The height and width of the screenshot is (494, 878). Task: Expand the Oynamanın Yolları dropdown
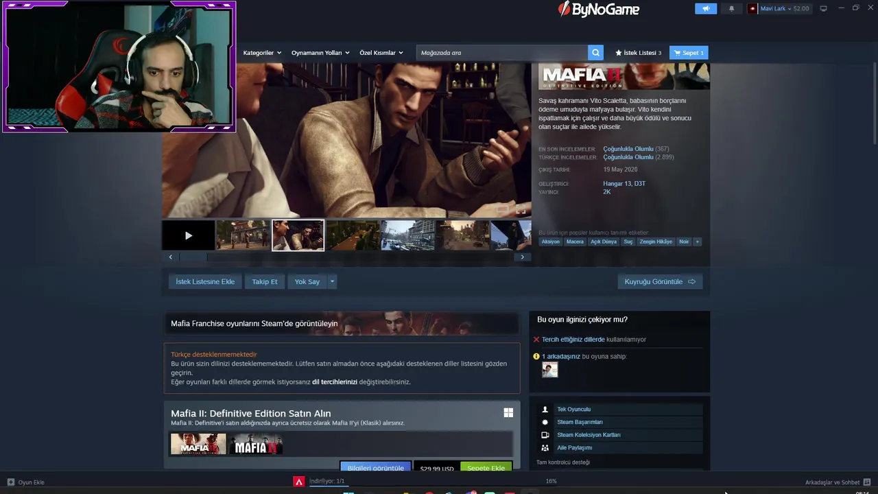pos(320,53)
